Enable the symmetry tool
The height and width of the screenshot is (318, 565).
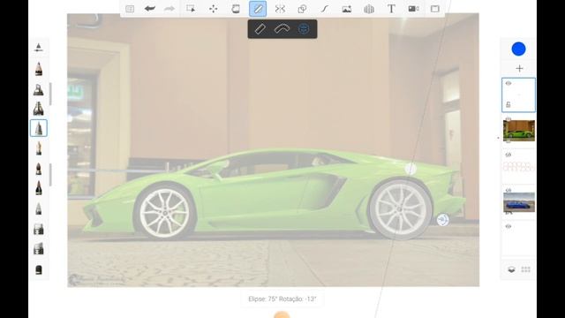click(x=280, y=9)
